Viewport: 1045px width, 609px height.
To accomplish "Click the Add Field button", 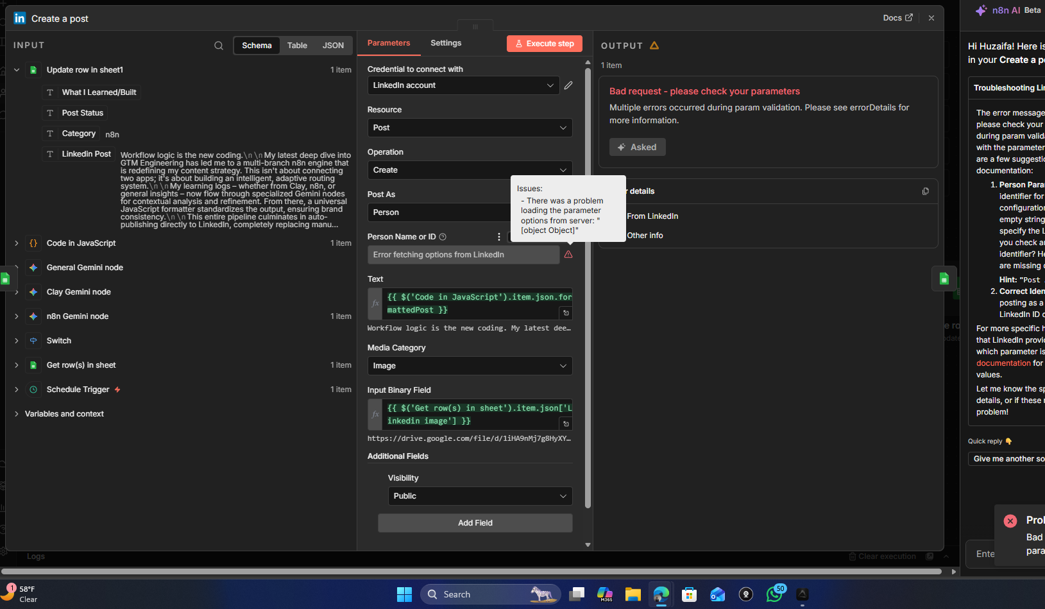I will click(x=475, y=523).
